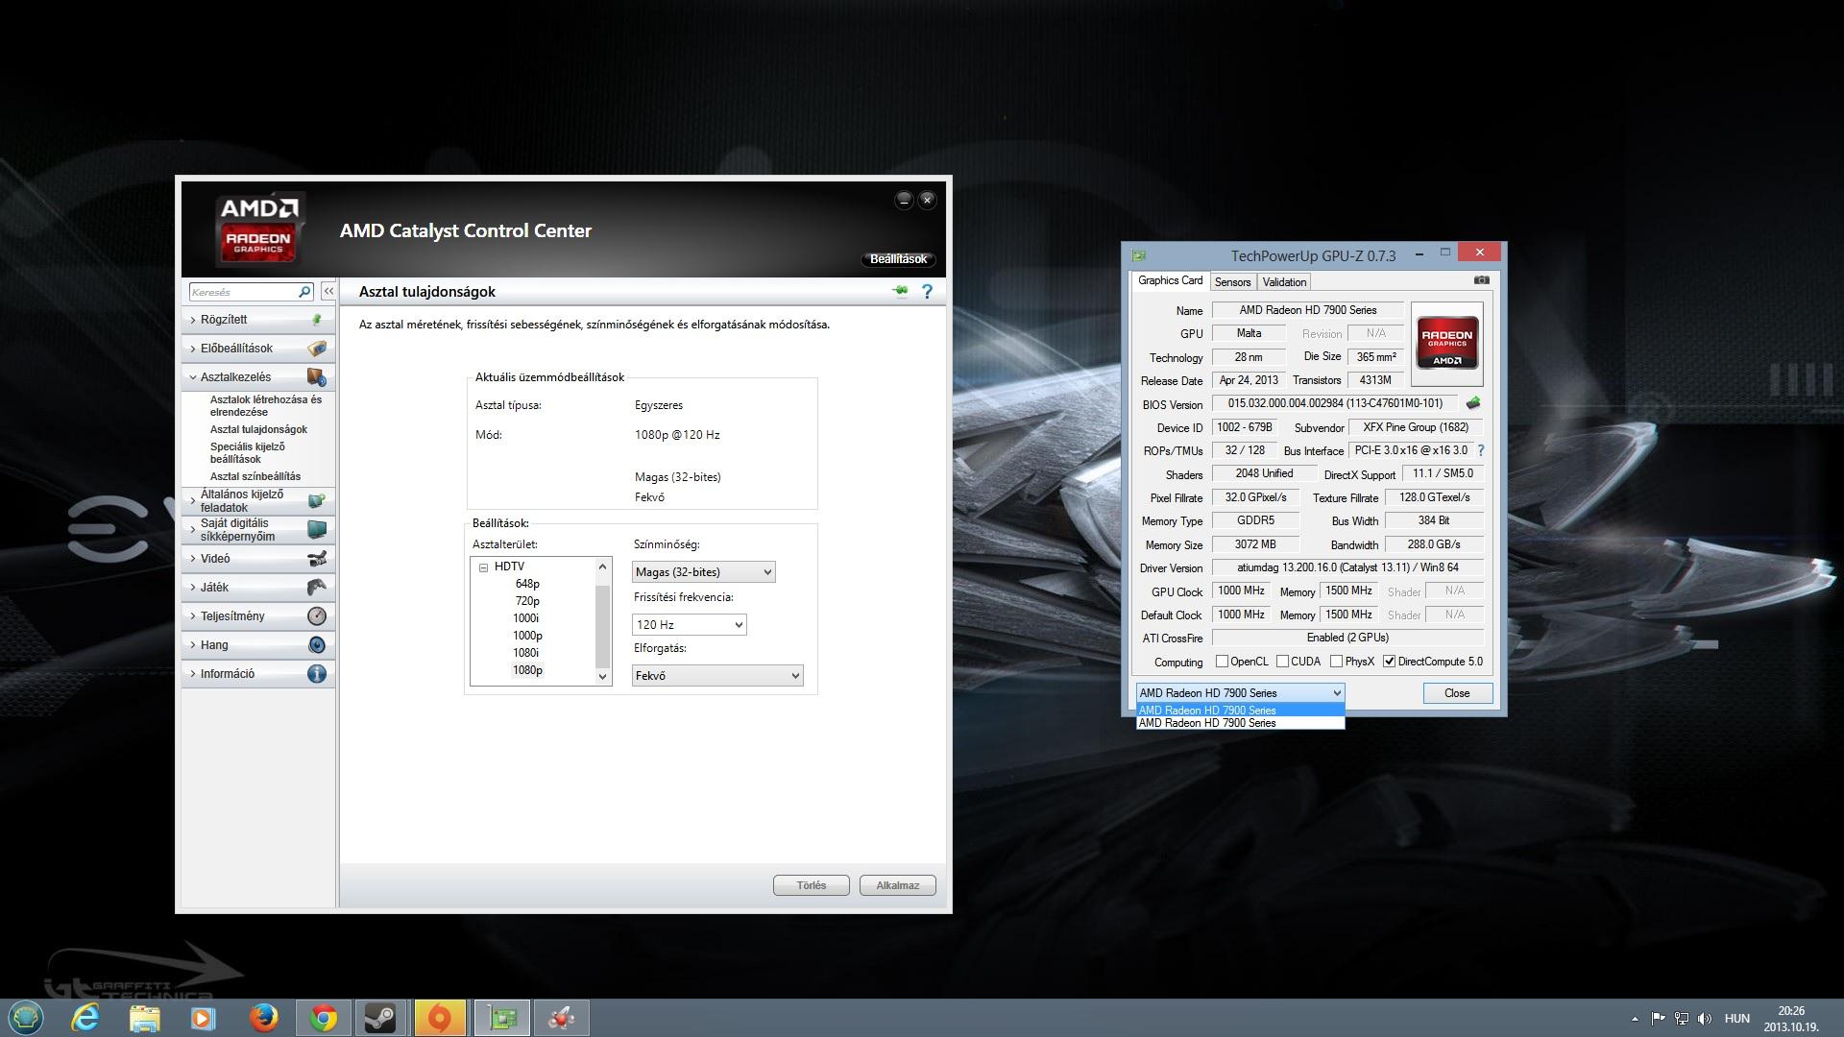Click the search magnifier in Keresés box
This screenshot has height=1037, width=1844.
(304, 292)
